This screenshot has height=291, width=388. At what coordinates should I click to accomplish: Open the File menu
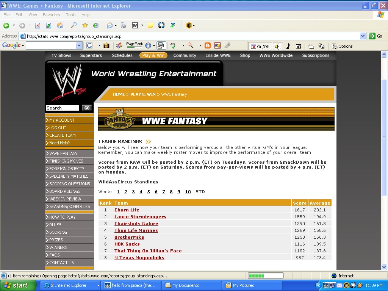tap(6, 15)
